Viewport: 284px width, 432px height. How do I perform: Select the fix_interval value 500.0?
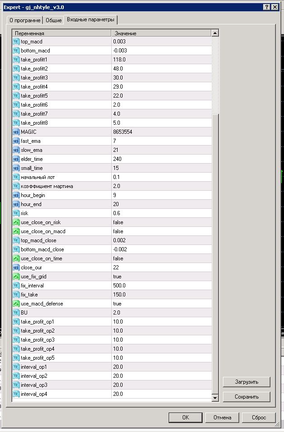coord(119,286)
